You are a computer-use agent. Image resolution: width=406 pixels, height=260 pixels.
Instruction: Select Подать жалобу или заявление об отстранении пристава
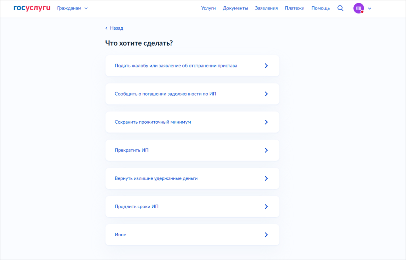176,66
